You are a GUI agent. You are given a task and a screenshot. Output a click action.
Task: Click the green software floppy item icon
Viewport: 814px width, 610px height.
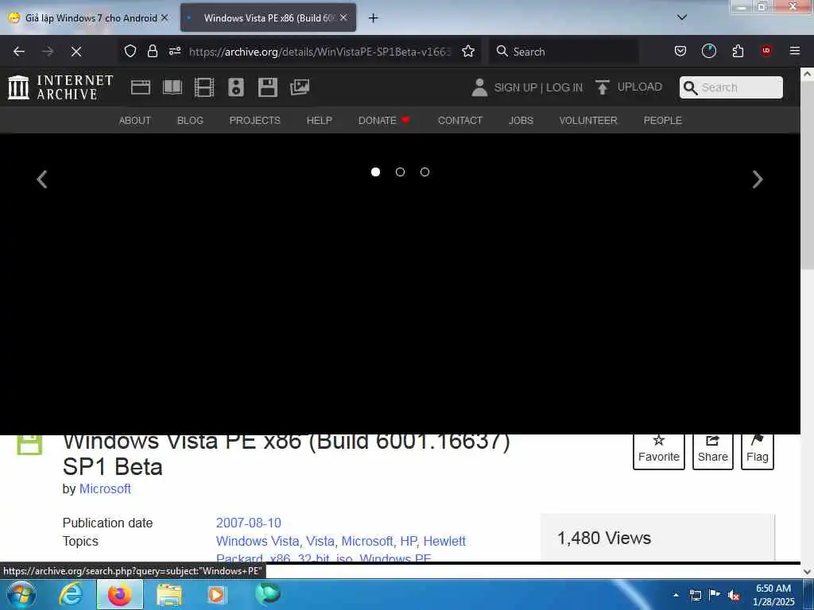click(x=29, y=445)
